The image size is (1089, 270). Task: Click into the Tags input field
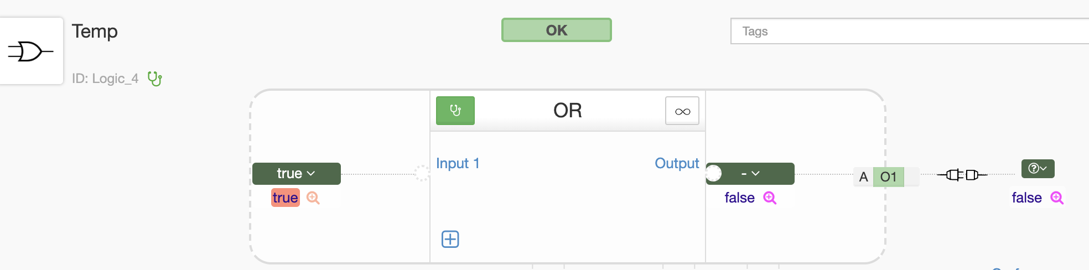pyautogui.click(x=910, y=31)
